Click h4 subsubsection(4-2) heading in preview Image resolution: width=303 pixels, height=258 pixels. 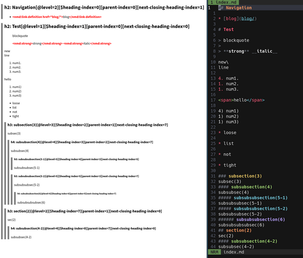[83, 228]
